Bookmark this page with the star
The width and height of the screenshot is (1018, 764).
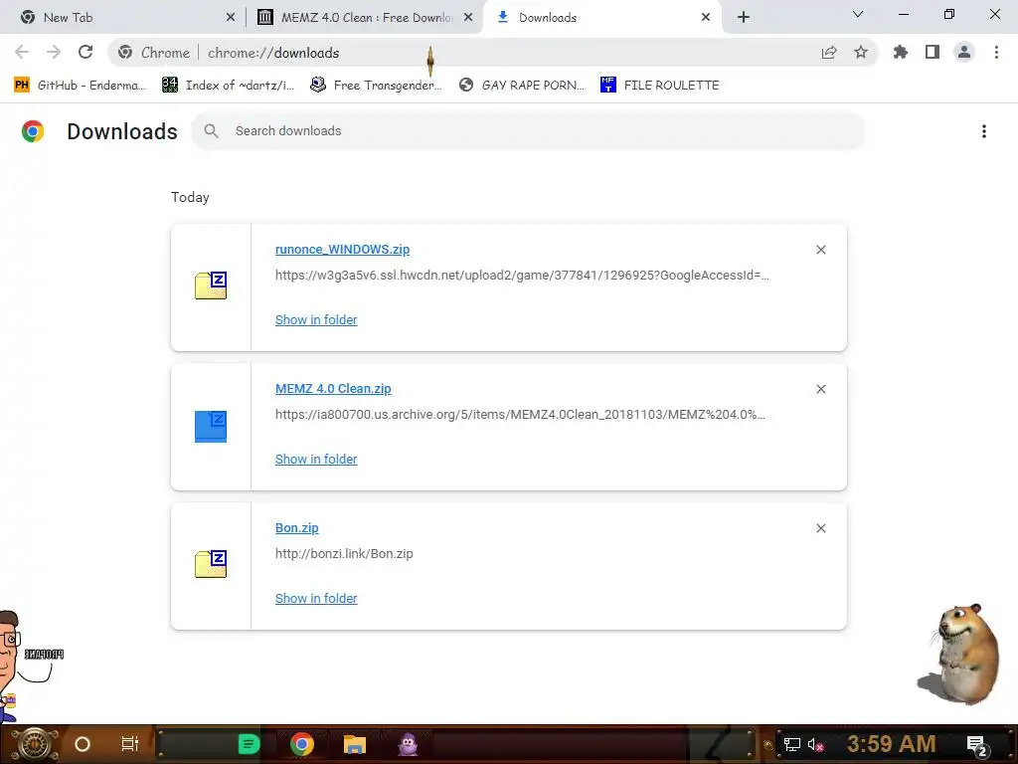(x=861, y=53)
